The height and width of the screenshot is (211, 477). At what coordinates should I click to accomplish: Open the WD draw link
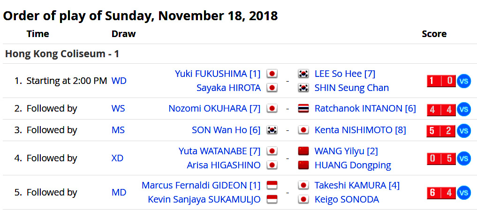coord(119,81)
